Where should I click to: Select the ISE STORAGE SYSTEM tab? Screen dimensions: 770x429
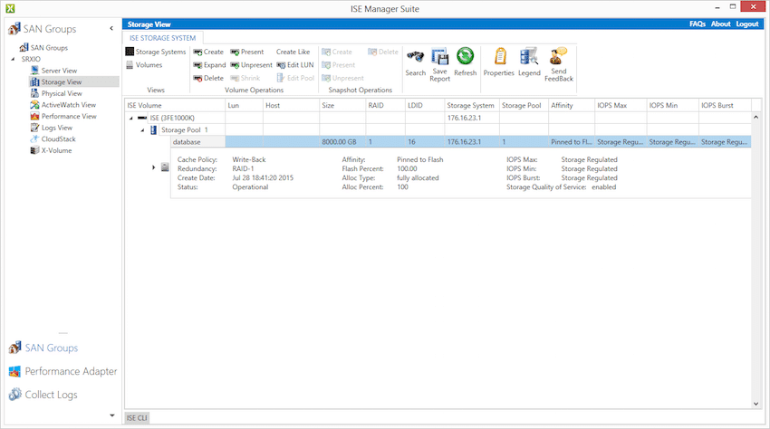pos(162,38)
